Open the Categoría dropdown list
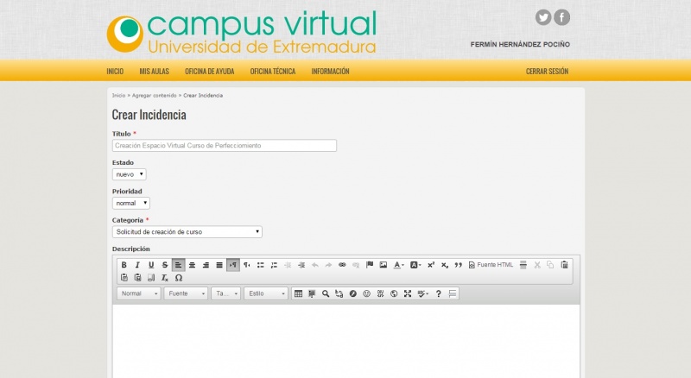Viewport: 691px width, 378px height. click(x=187, y=232)
